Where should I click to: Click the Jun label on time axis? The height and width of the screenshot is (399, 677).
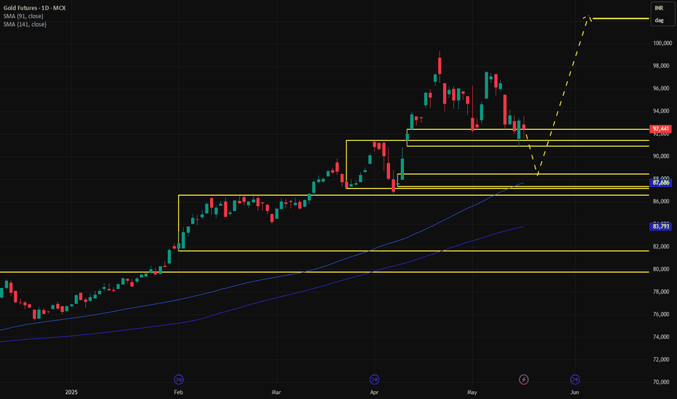pyautogui.click(x=575, y=392)
